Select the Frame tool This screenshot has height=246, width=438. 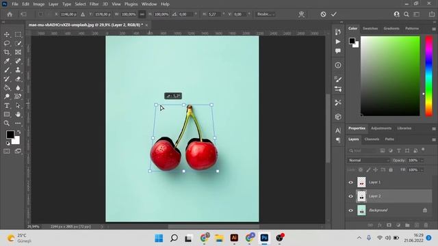[x=18, y=52]
